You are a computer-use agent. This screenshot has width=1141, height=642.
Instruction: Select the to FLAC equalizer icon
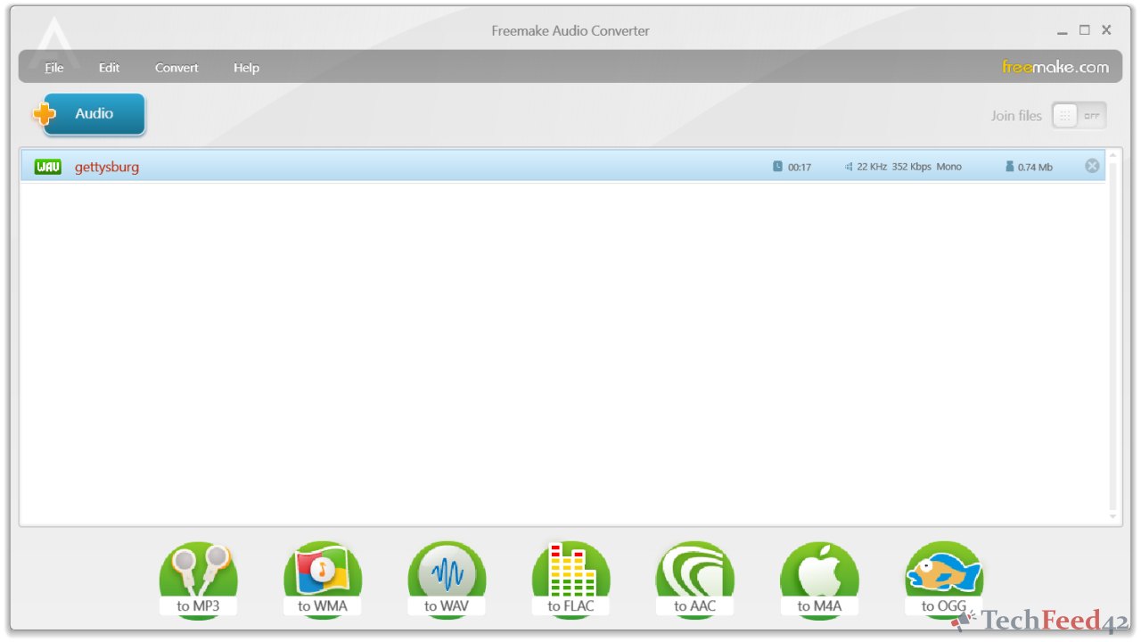tap(571, 579)
